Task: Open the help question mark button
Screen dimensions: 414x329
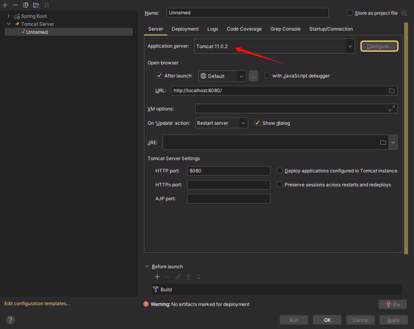Action: coord(10,320)
